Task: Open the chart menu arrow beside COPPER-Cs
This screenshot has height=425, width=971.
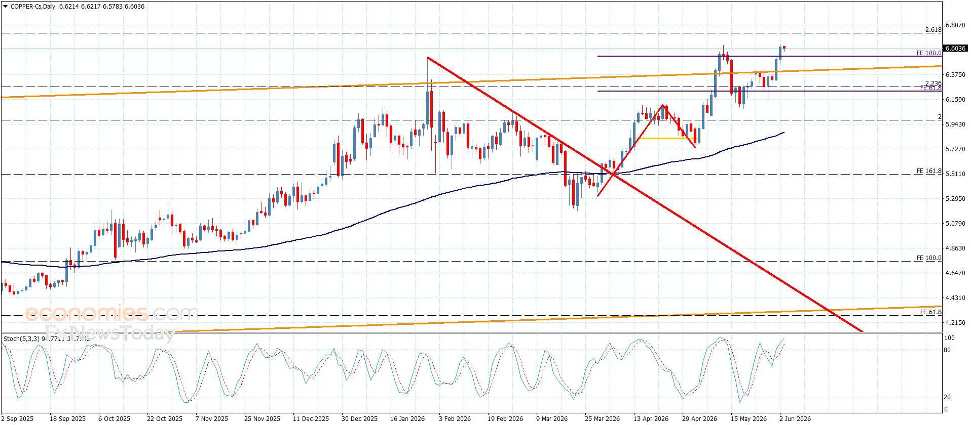Action: pyautogui.click(x=5, y=7)
